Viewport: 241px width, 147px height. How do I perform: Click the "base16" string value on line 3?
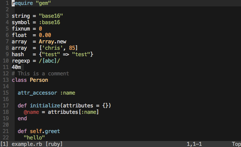(x=51, y=16)
